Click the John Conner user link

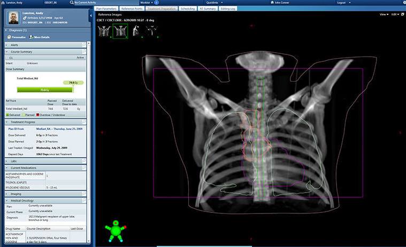click(282, 3)
